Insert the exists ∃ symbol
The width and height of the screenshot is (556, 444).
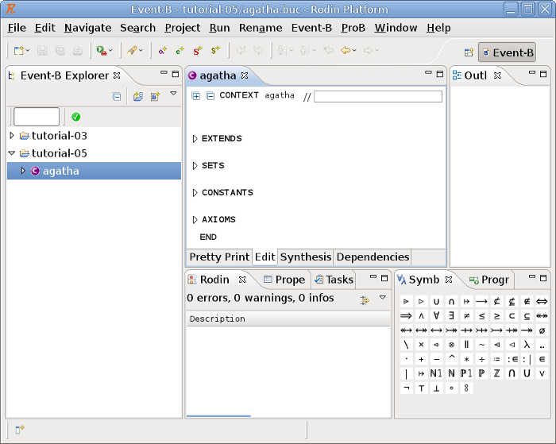[x=451, y=315]
